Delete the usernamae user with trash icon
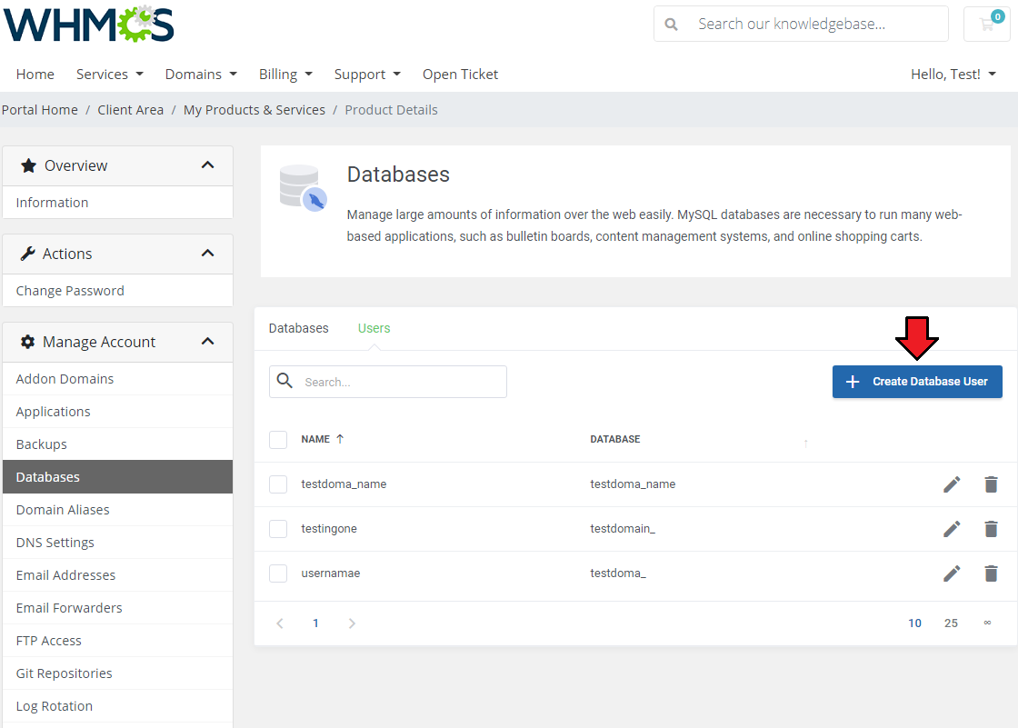Screen dimensions: 1018x728 click(x=991, y=573)
